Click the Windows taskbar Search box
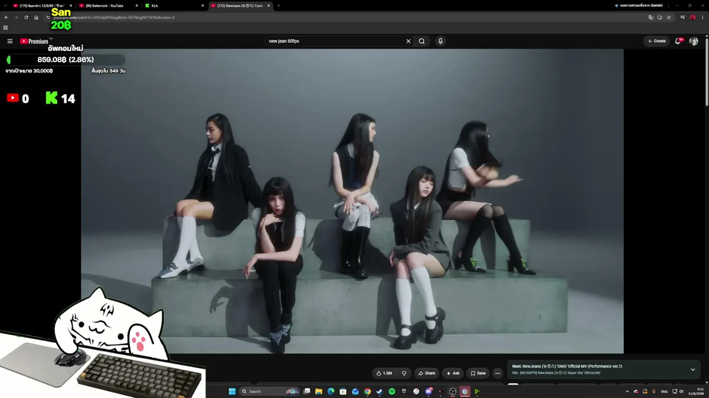Viewport: 709px width, 398px height. (x=270, y=391)
